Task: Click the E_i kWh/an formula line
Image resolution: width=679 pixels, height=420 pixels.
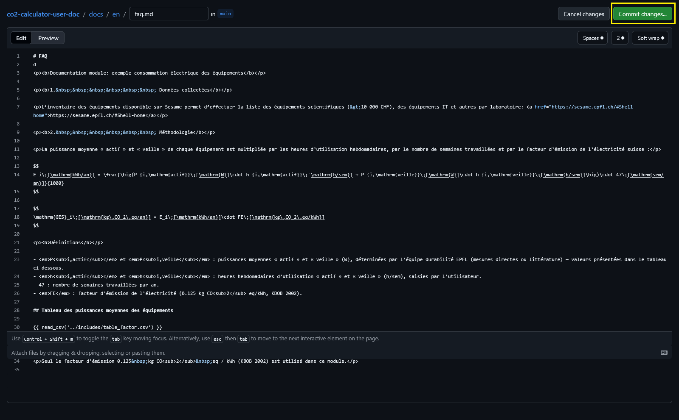Action: click(x=348, y=179)
